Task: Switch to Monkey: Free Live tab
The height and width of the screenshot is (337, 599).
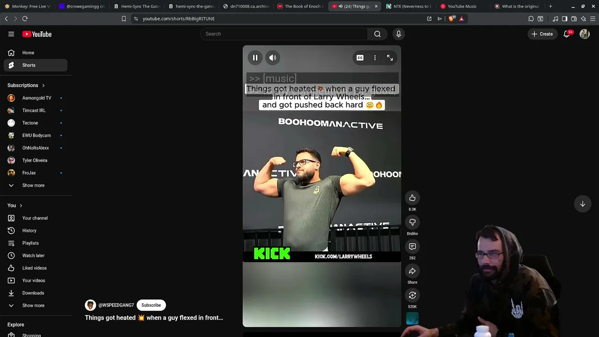Action: (28, 7)
